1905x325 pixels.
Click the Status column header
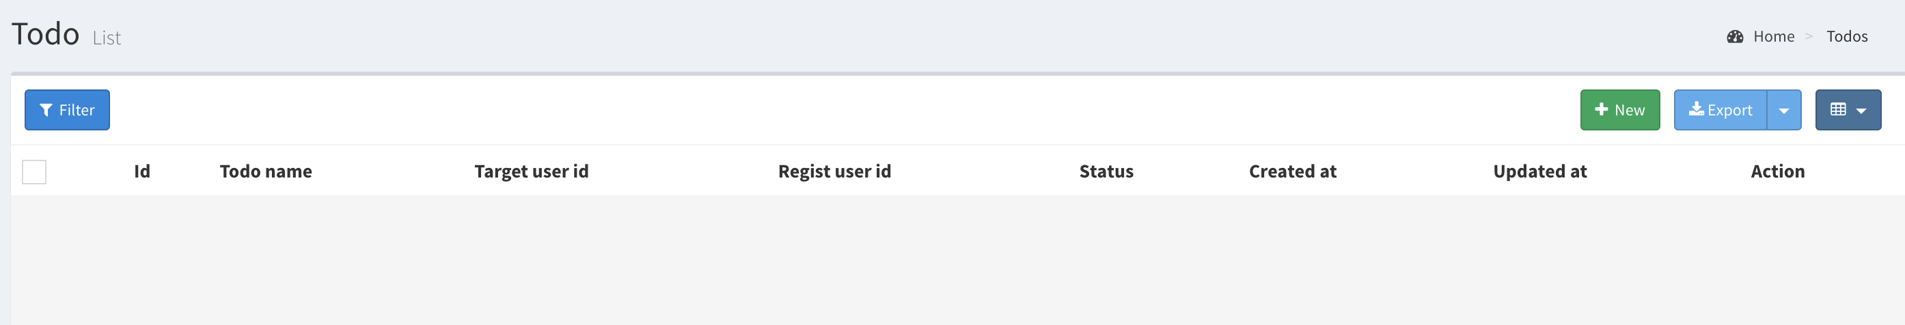(1106, 171)
